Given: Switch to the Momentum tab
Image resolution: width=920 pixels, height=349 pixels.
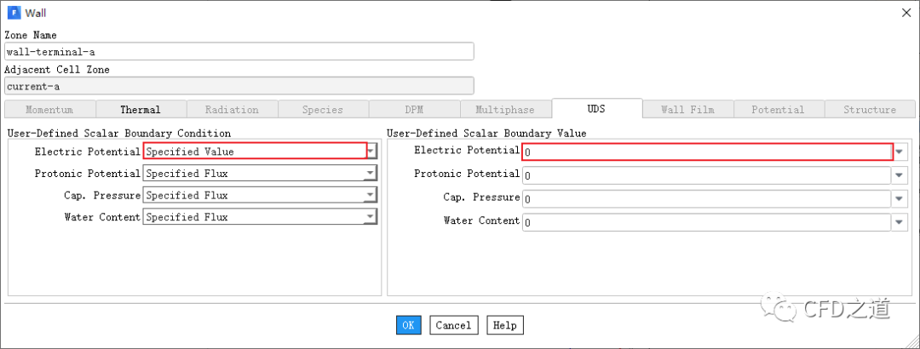Looking at the screenshot, I should point(49,110).
